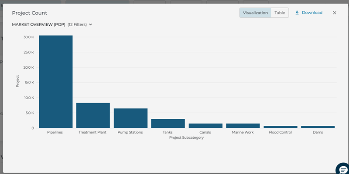Click the 'Treatment Plant' axis label
349x174 pixels.
(92, 132)
